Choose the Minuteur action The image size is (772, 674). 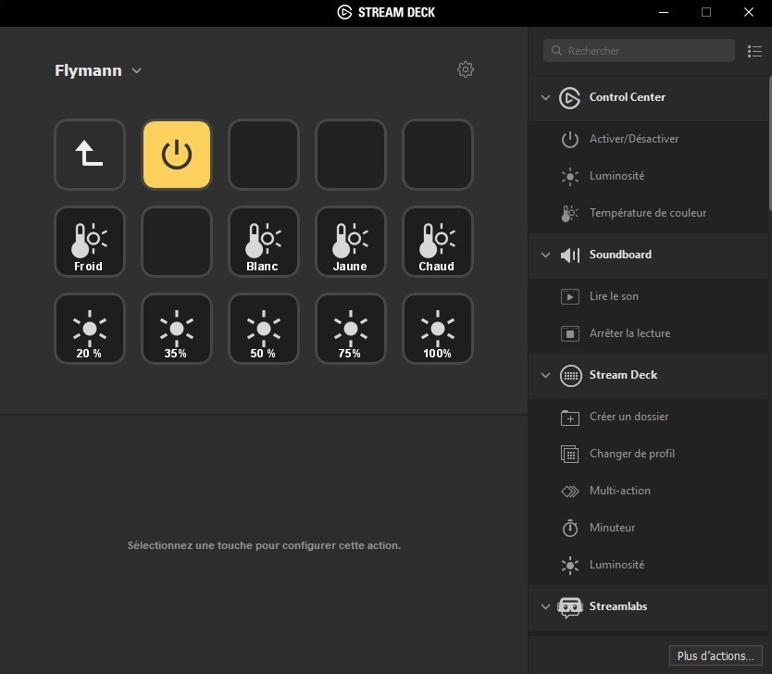648,528
